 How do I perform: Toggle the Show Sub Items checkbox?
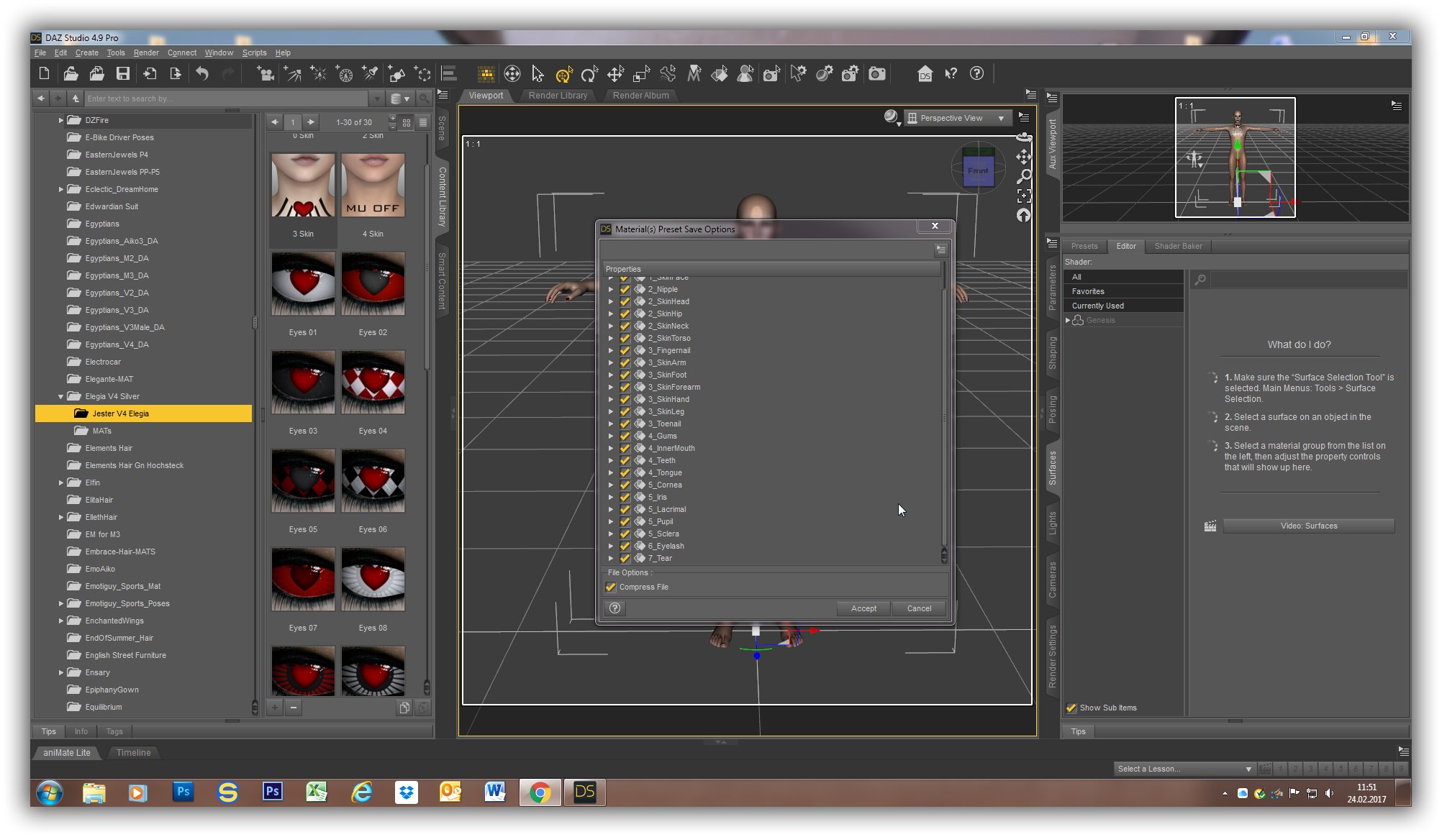[x=1071, y=708]
